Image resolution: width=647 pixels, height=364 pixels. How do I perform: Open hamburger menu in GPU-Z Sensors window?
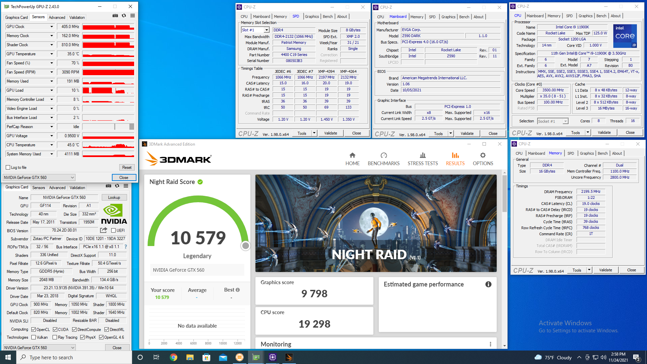click(133, 16)
